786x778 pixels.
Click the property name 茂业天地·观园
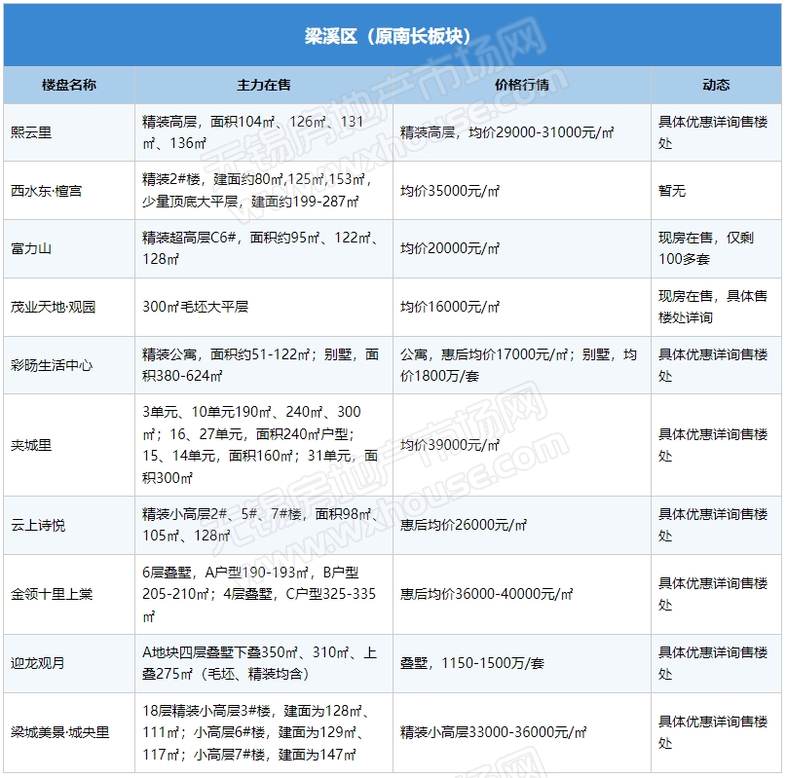[x=54, y=307]
